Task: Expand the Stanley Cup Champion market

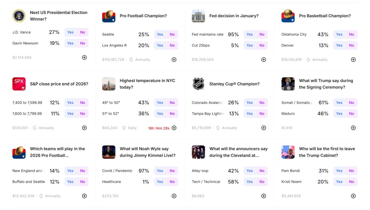Action: 263,128
